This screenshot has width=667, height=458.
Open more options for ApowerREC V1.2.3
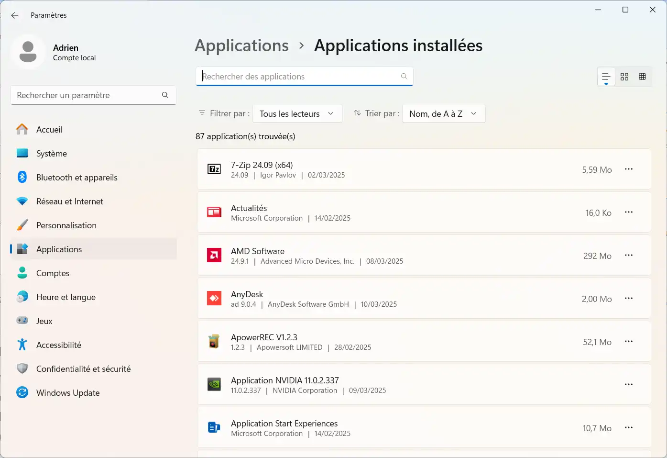point(629,341)
